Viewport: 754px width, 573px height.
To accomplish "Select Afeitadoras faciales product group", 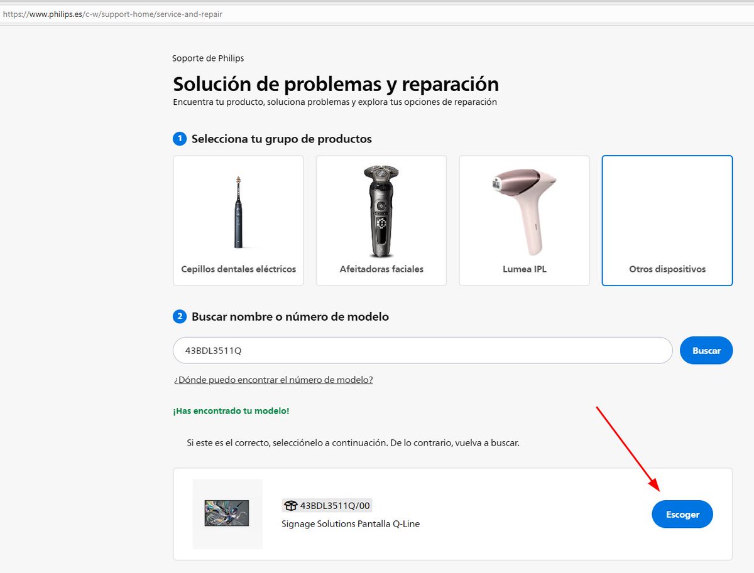I will coord(381,221).
